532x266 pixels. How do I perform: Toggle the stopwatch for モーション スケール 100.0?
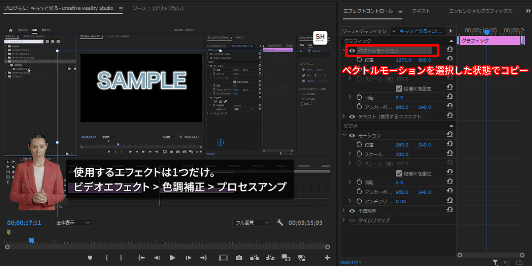click(360, 154)
